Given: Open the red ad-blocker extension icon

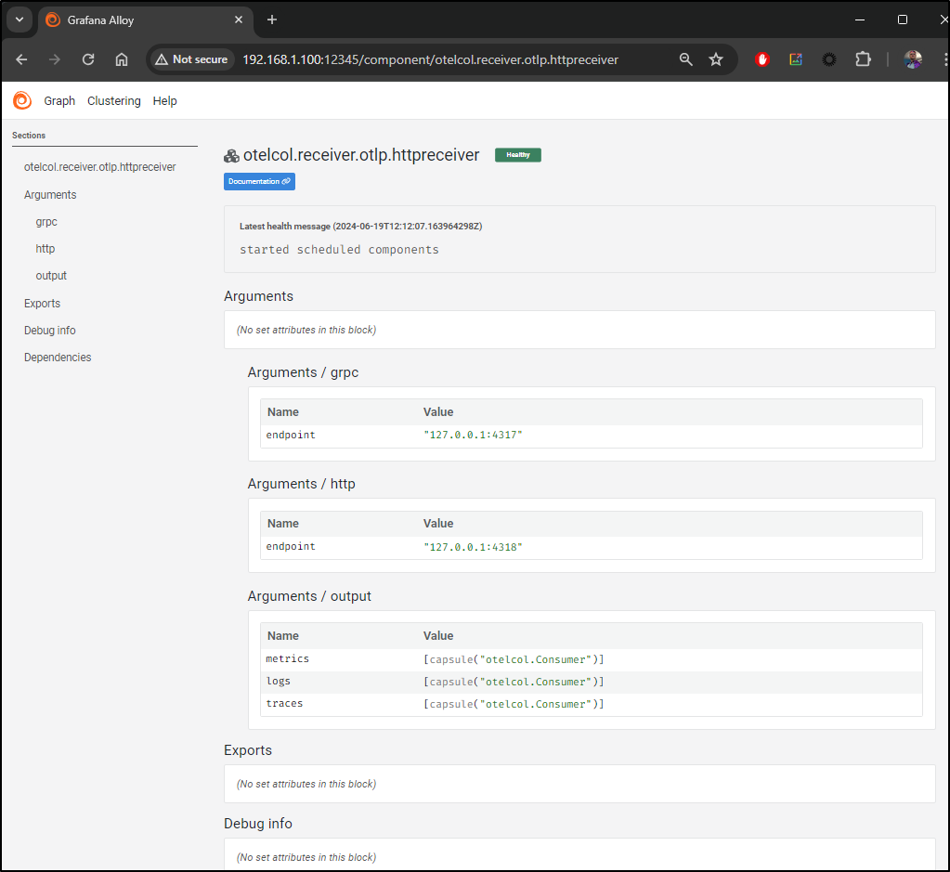Looking at the screenshot, I should 762,59.
